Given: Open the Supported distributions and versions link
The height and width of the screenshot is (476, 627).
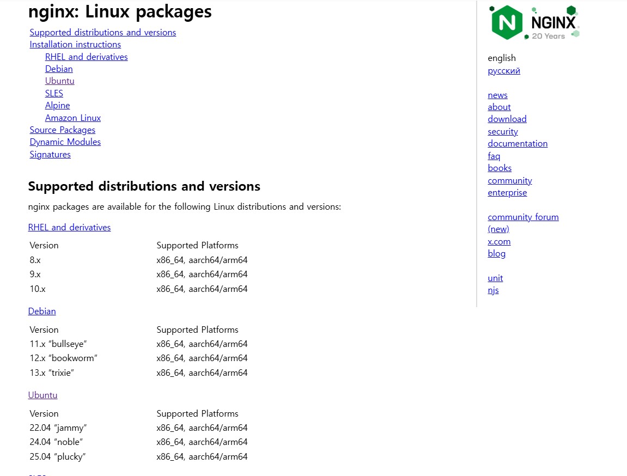Looking at the screenshot, I should (x=103, y=32).
